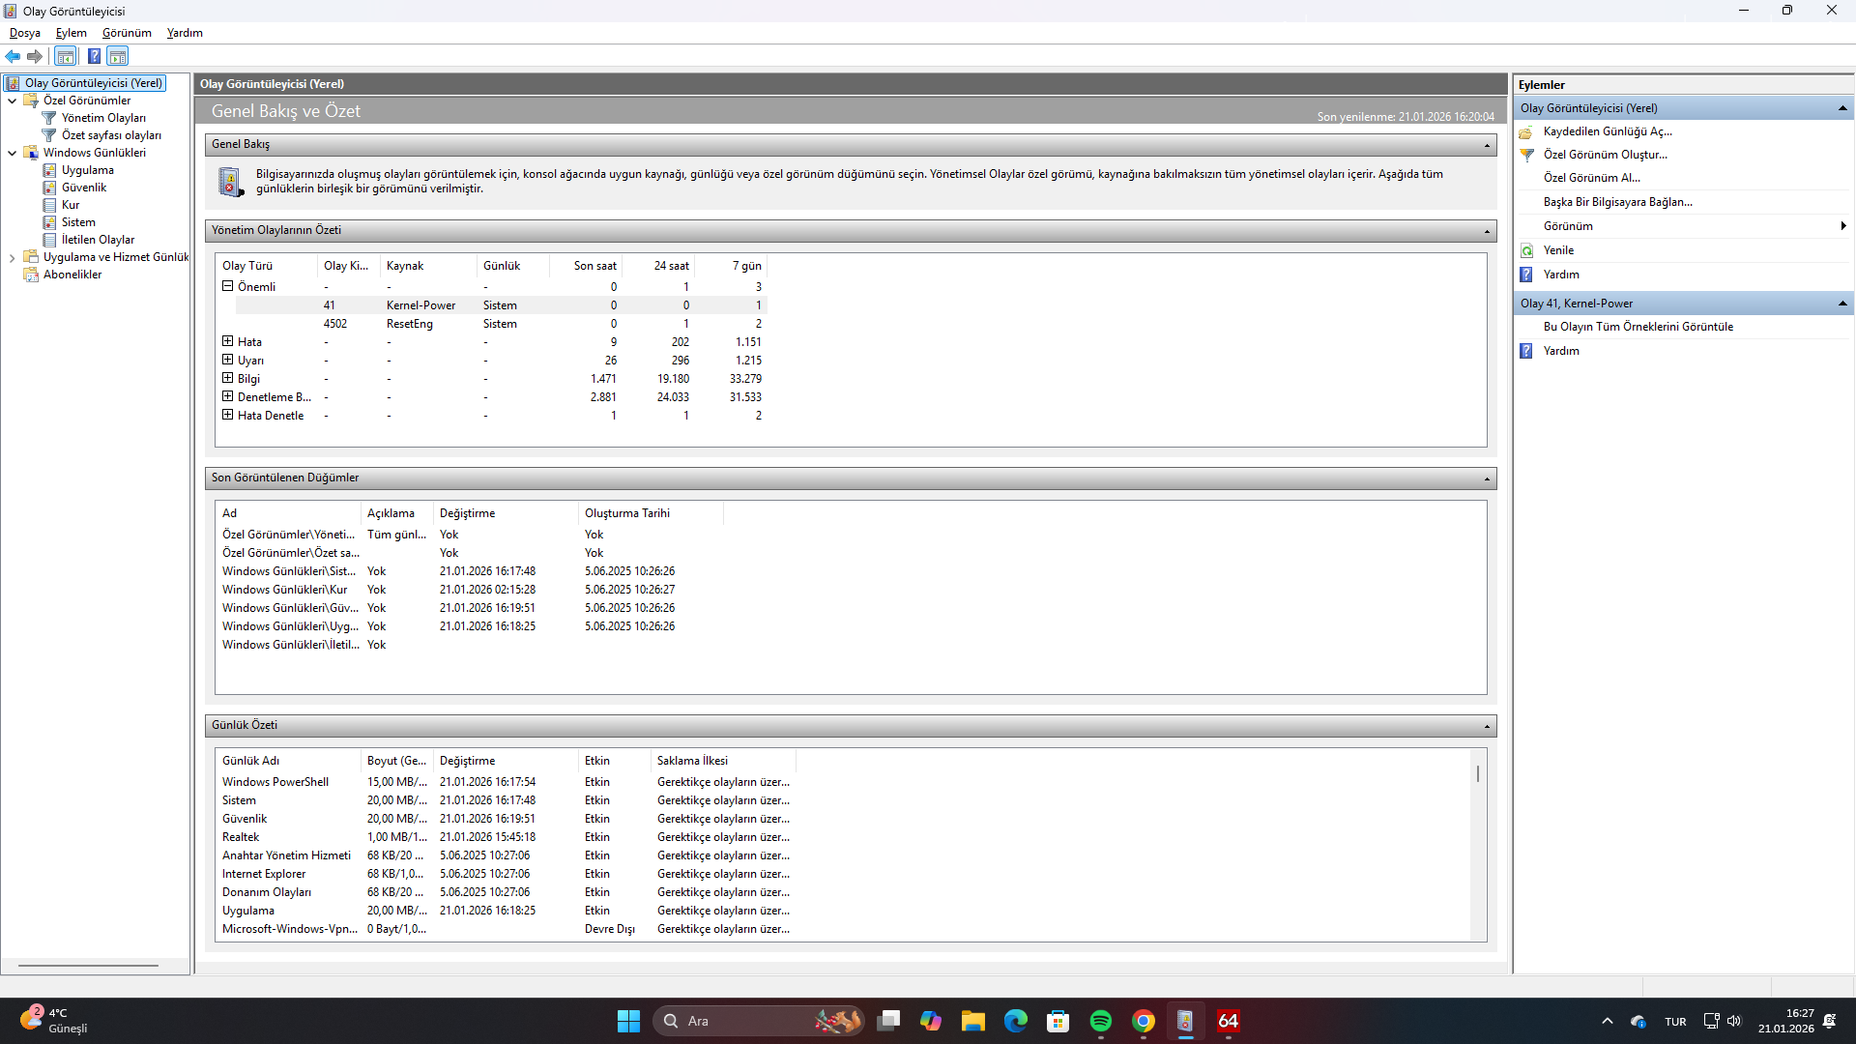
Task: Open the Görünüm menu
Action: click(x=127, y=33)
